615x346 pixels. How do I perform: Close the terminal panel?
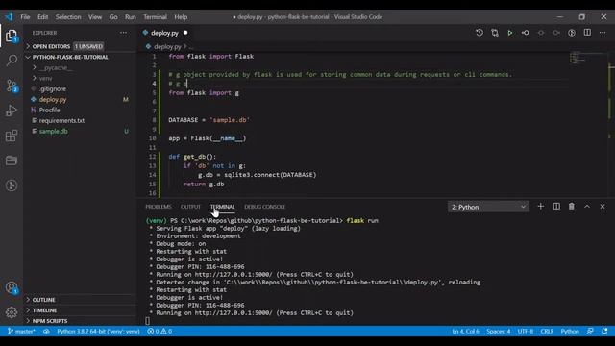pos(603,207)
